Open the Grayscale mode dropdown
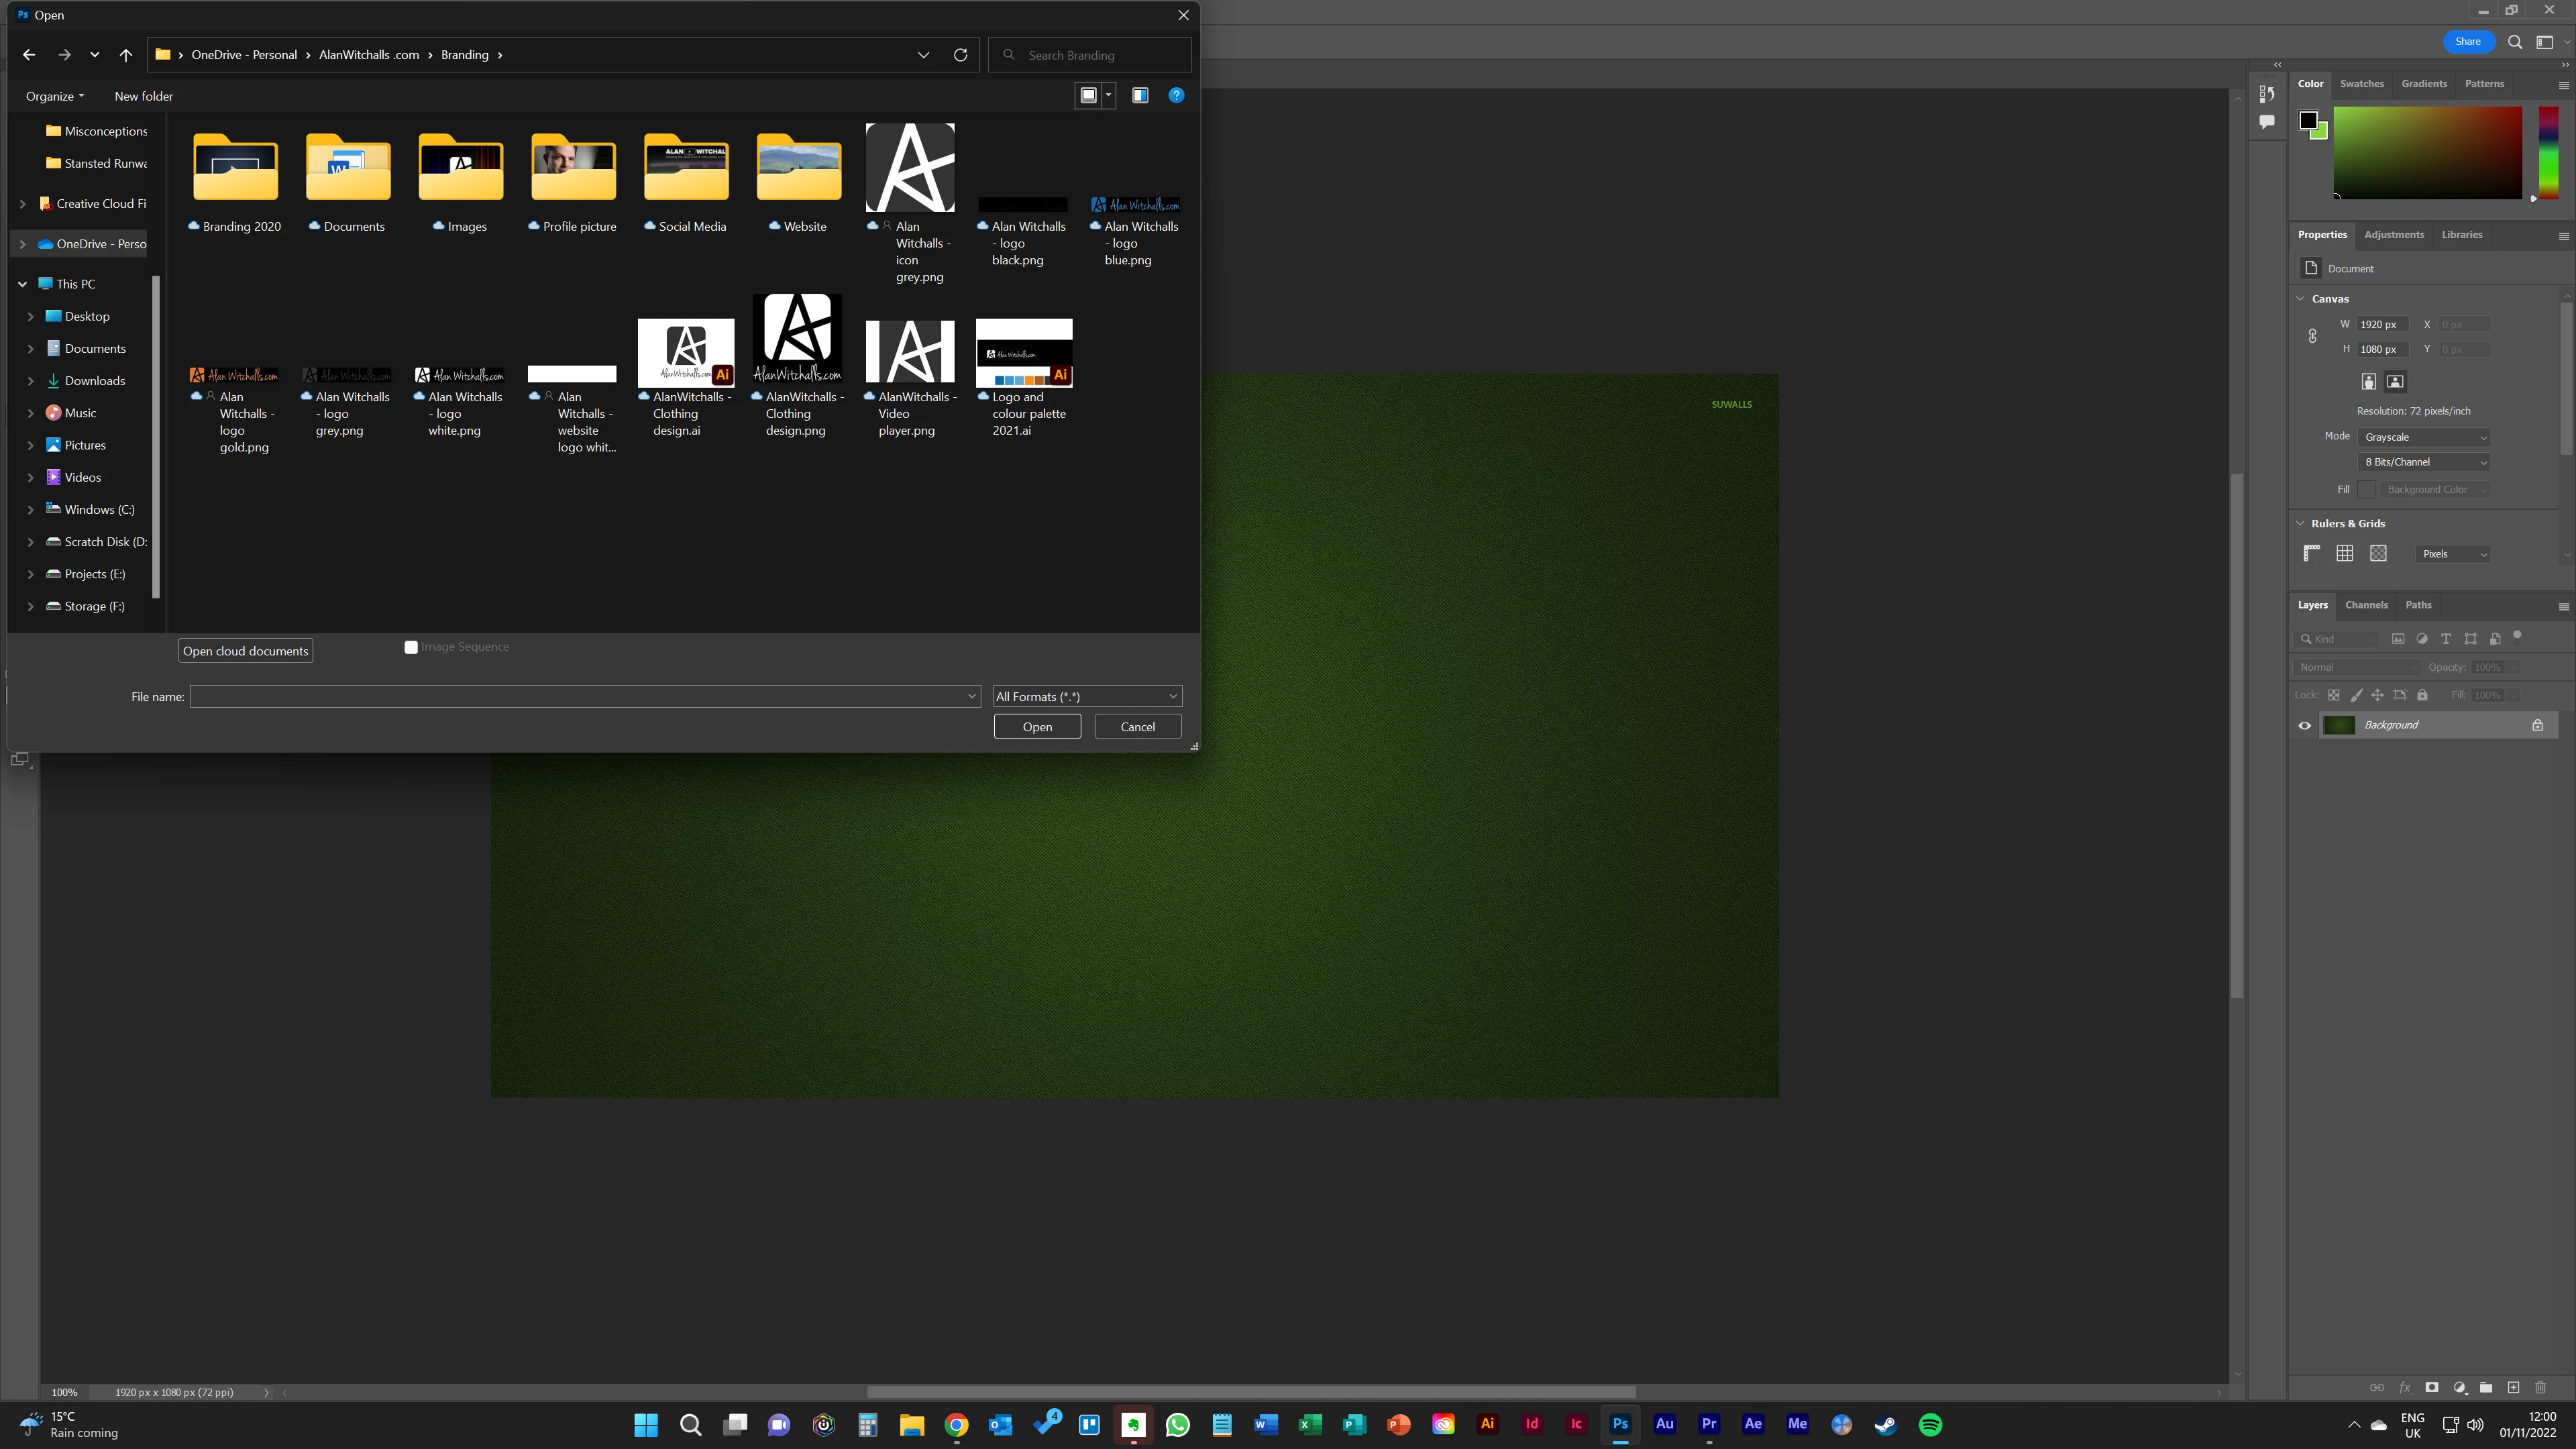 (x=2424, y=437)
